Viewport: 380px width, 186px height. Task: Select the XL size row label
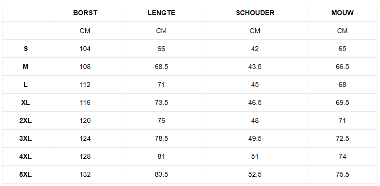pyautogui.click(x=26, y=102)
